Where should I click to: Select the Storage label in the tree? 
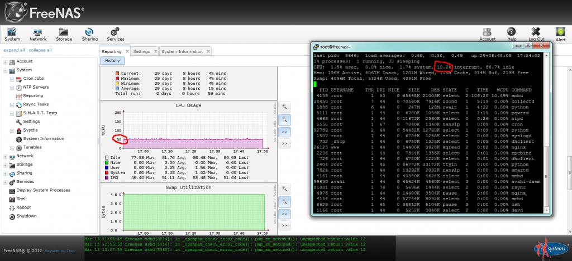coord(25,165)
